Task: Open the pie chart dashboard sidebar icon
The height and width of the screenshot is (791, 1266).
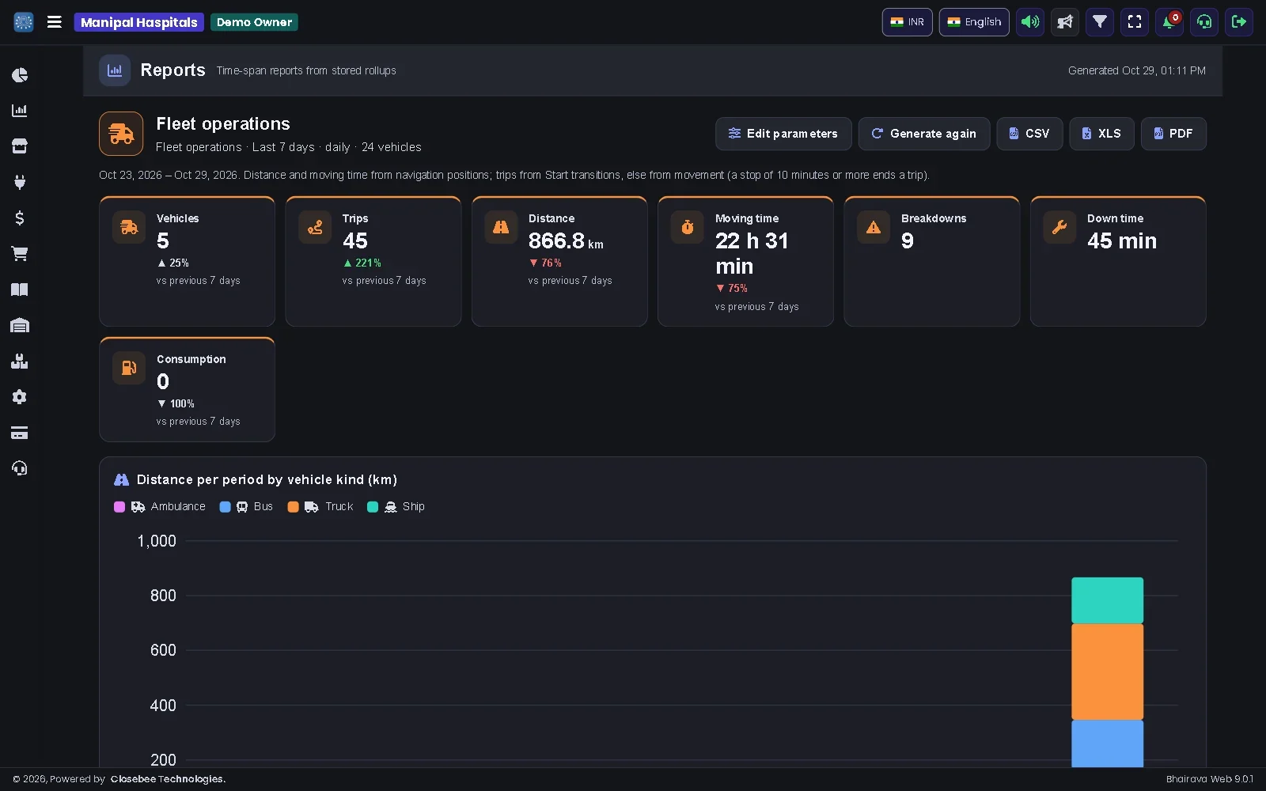Action: coord(20,75)
